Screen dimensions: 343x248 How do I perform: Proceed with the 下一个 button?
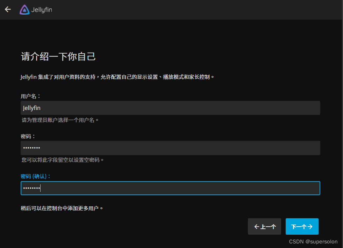point(302,226)
